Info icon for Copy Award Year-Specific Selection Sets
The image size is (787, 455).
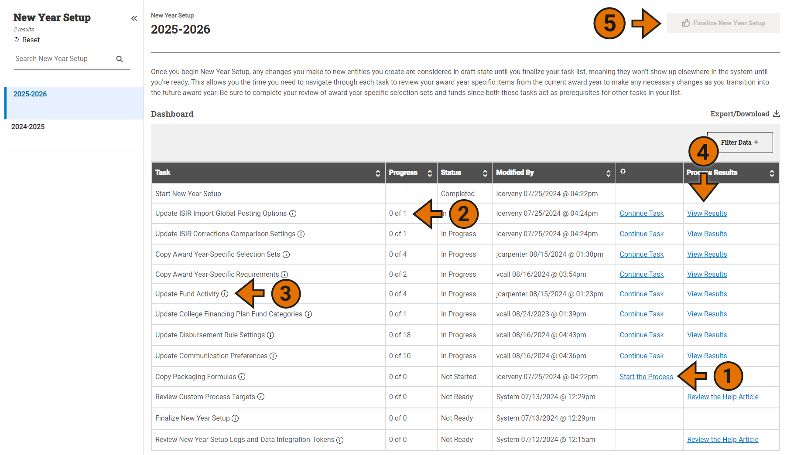(x=286, y=255)
